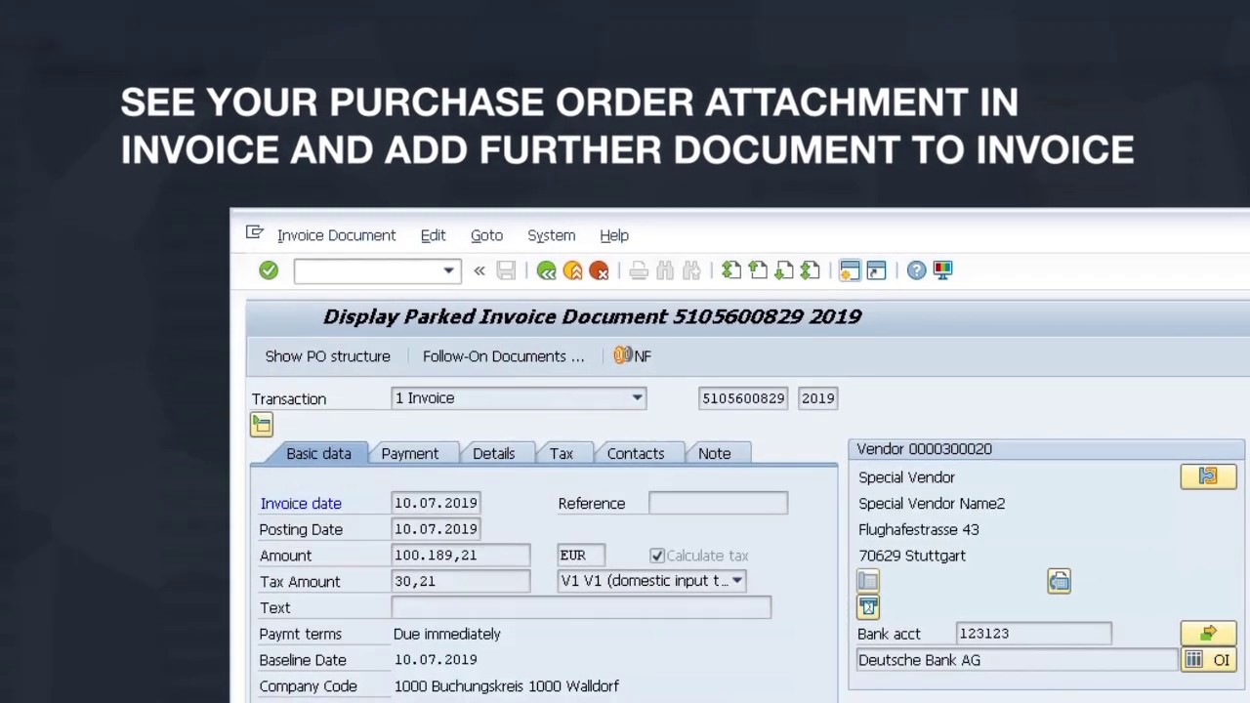This screenshot has height=703, width=1250.
Task: Click the '1000 Buchungskreis 1000 Walldorf' text
Action: [x=507, y=686]
